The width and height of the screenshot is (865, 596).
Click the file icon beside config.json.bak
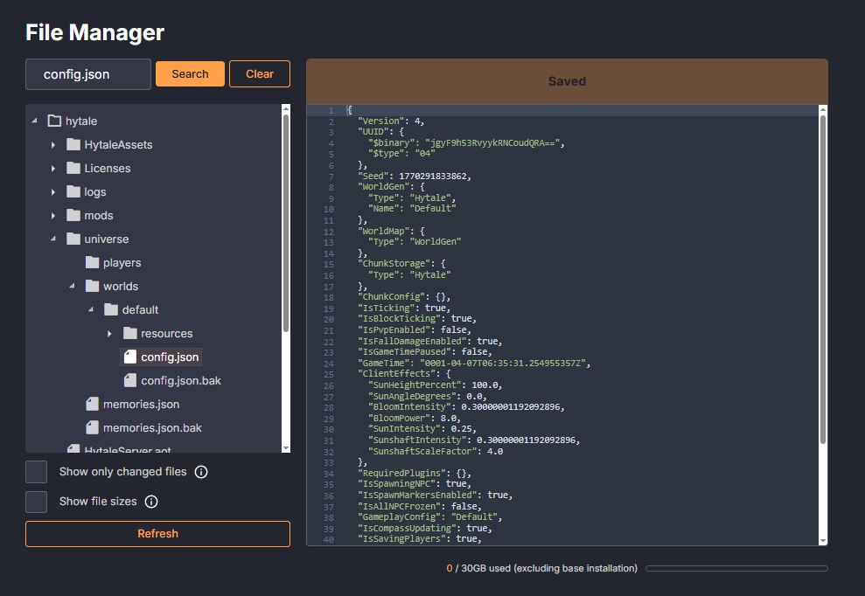click(132, 380)
